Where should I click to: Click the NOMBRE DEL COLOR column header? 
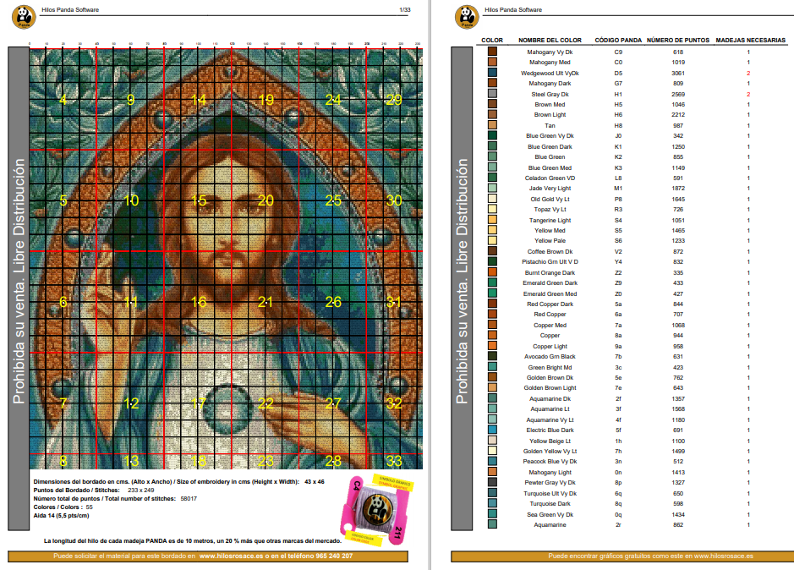pos(550,40)
